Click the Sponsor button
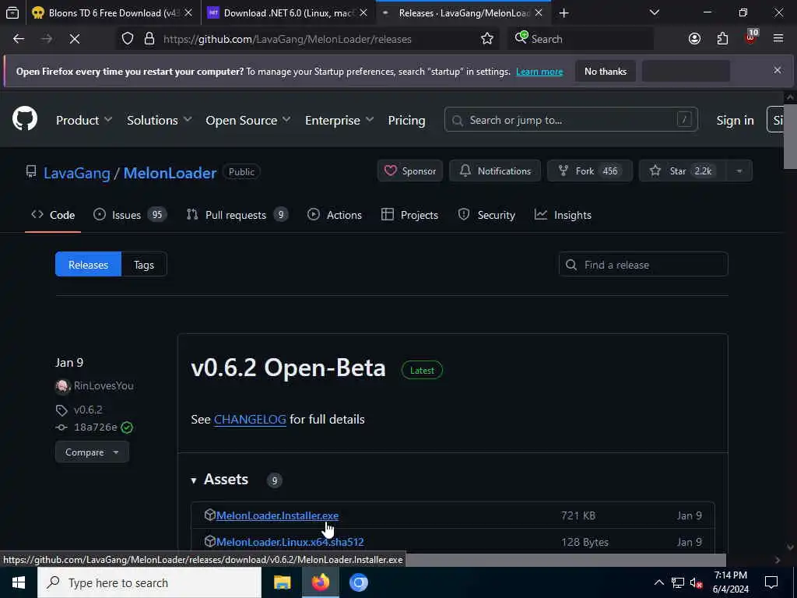 [x=409, y=171]
